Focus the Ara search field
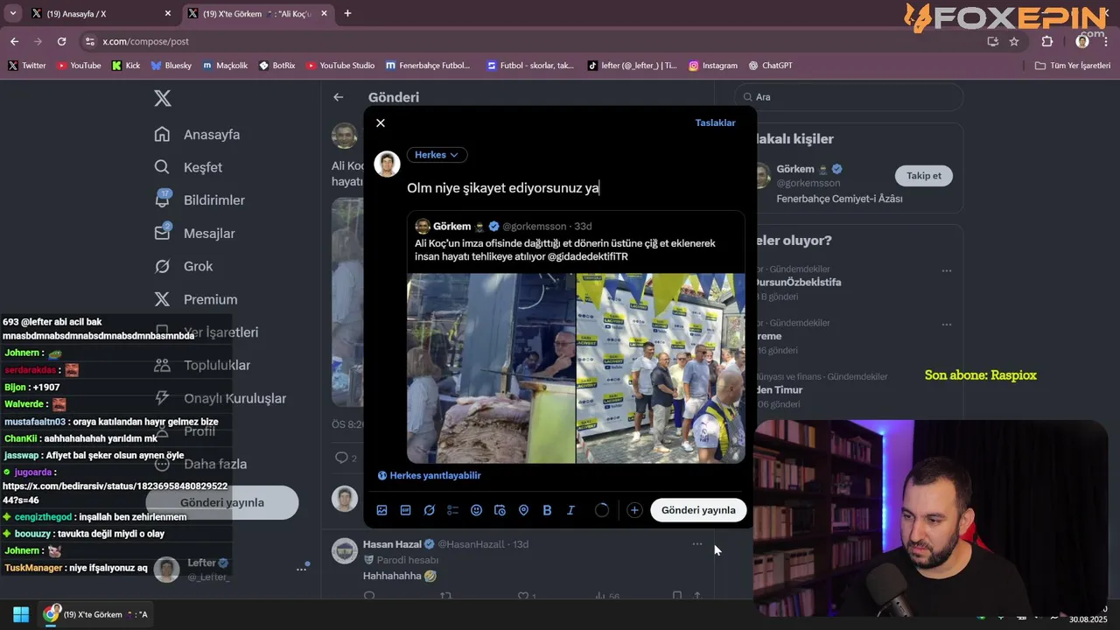Screen dimensions: 1120x630 click(849, 97)
